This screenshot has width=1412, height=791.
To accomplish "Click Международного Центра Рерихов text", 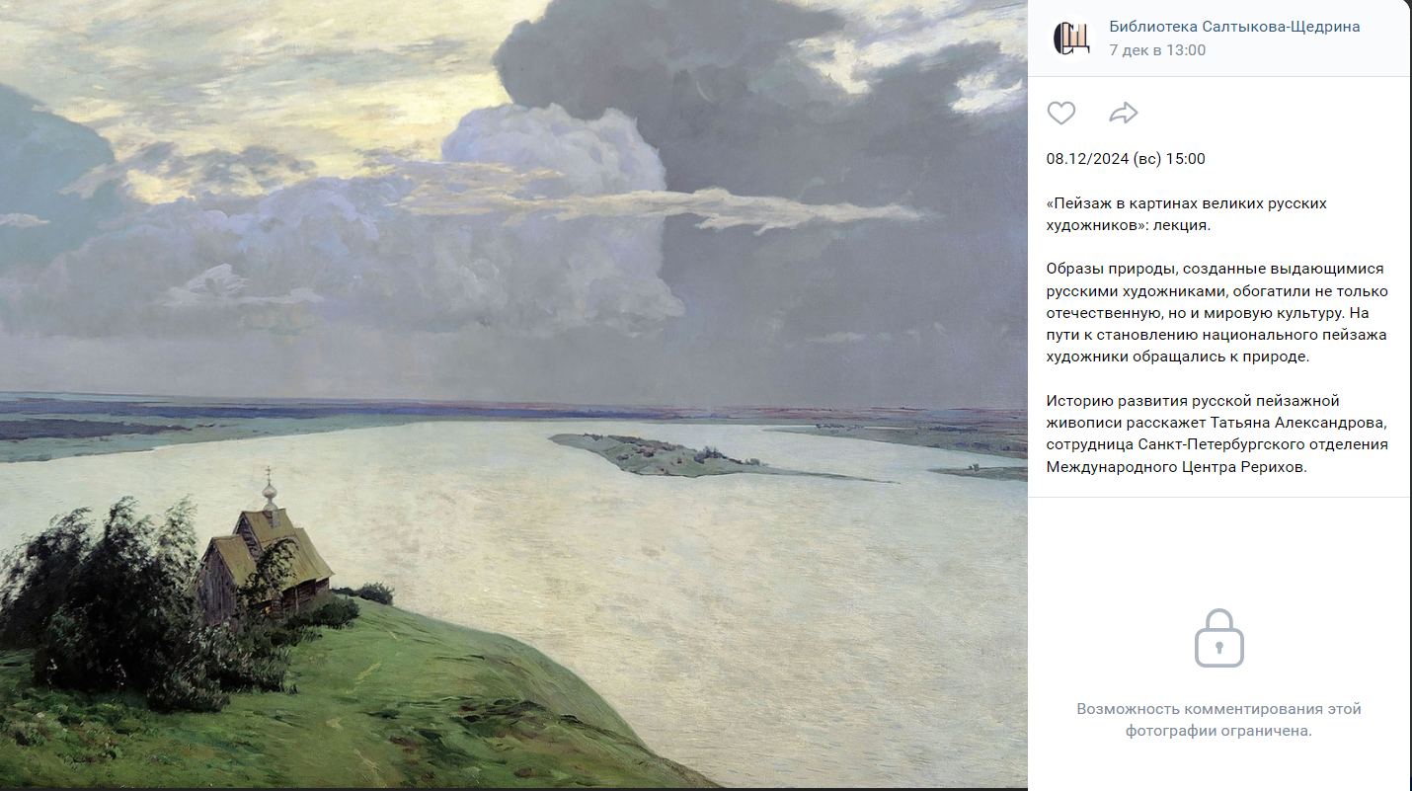I will click(1177, 467).
